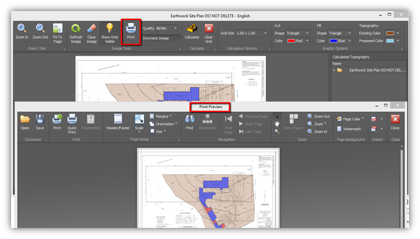Click Last Page button
The image size is (420, 239).
[250, 131]
